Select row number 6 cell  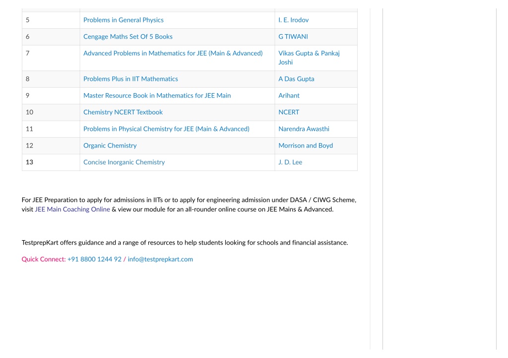[51, 37]
